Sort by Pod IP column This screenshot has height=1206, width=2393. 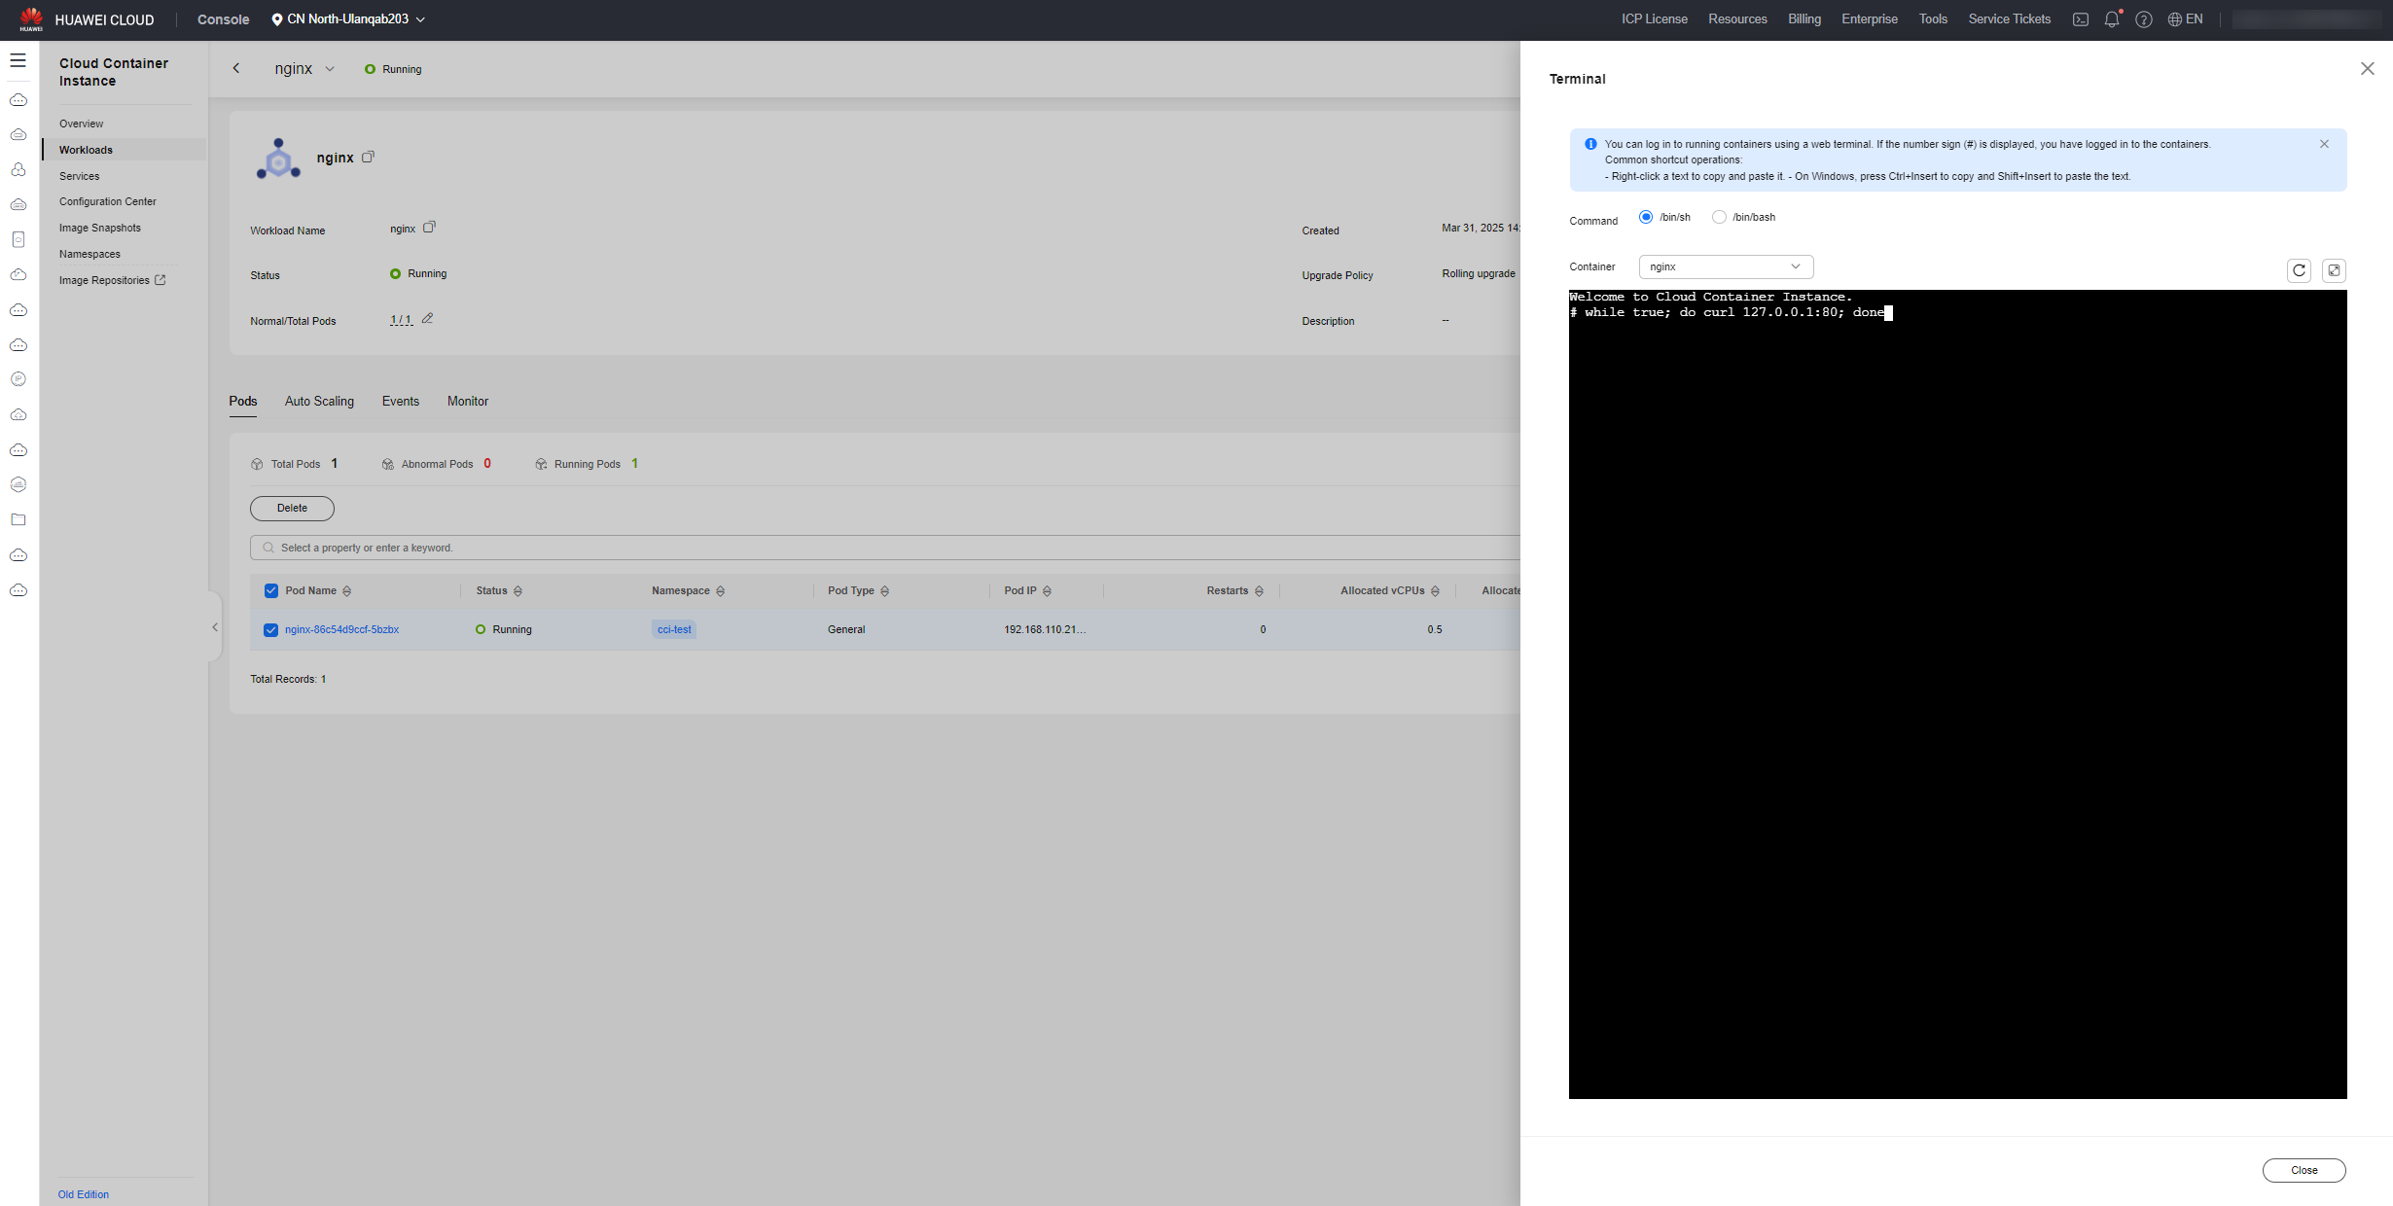[1047, 591]
